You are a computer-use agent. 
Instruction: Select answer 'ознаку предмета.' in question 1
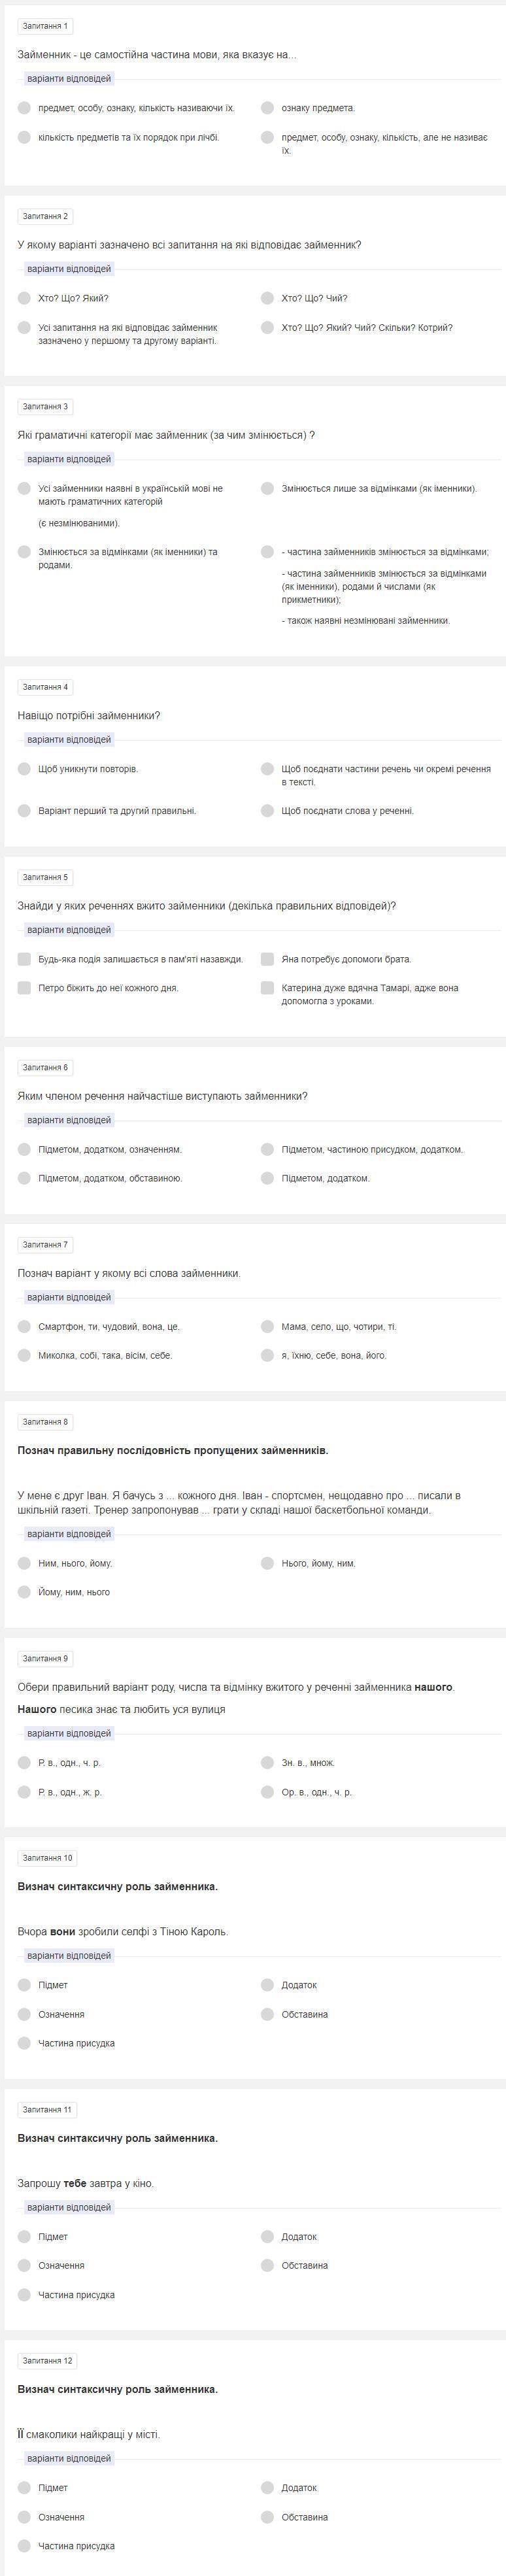(267, 108)
